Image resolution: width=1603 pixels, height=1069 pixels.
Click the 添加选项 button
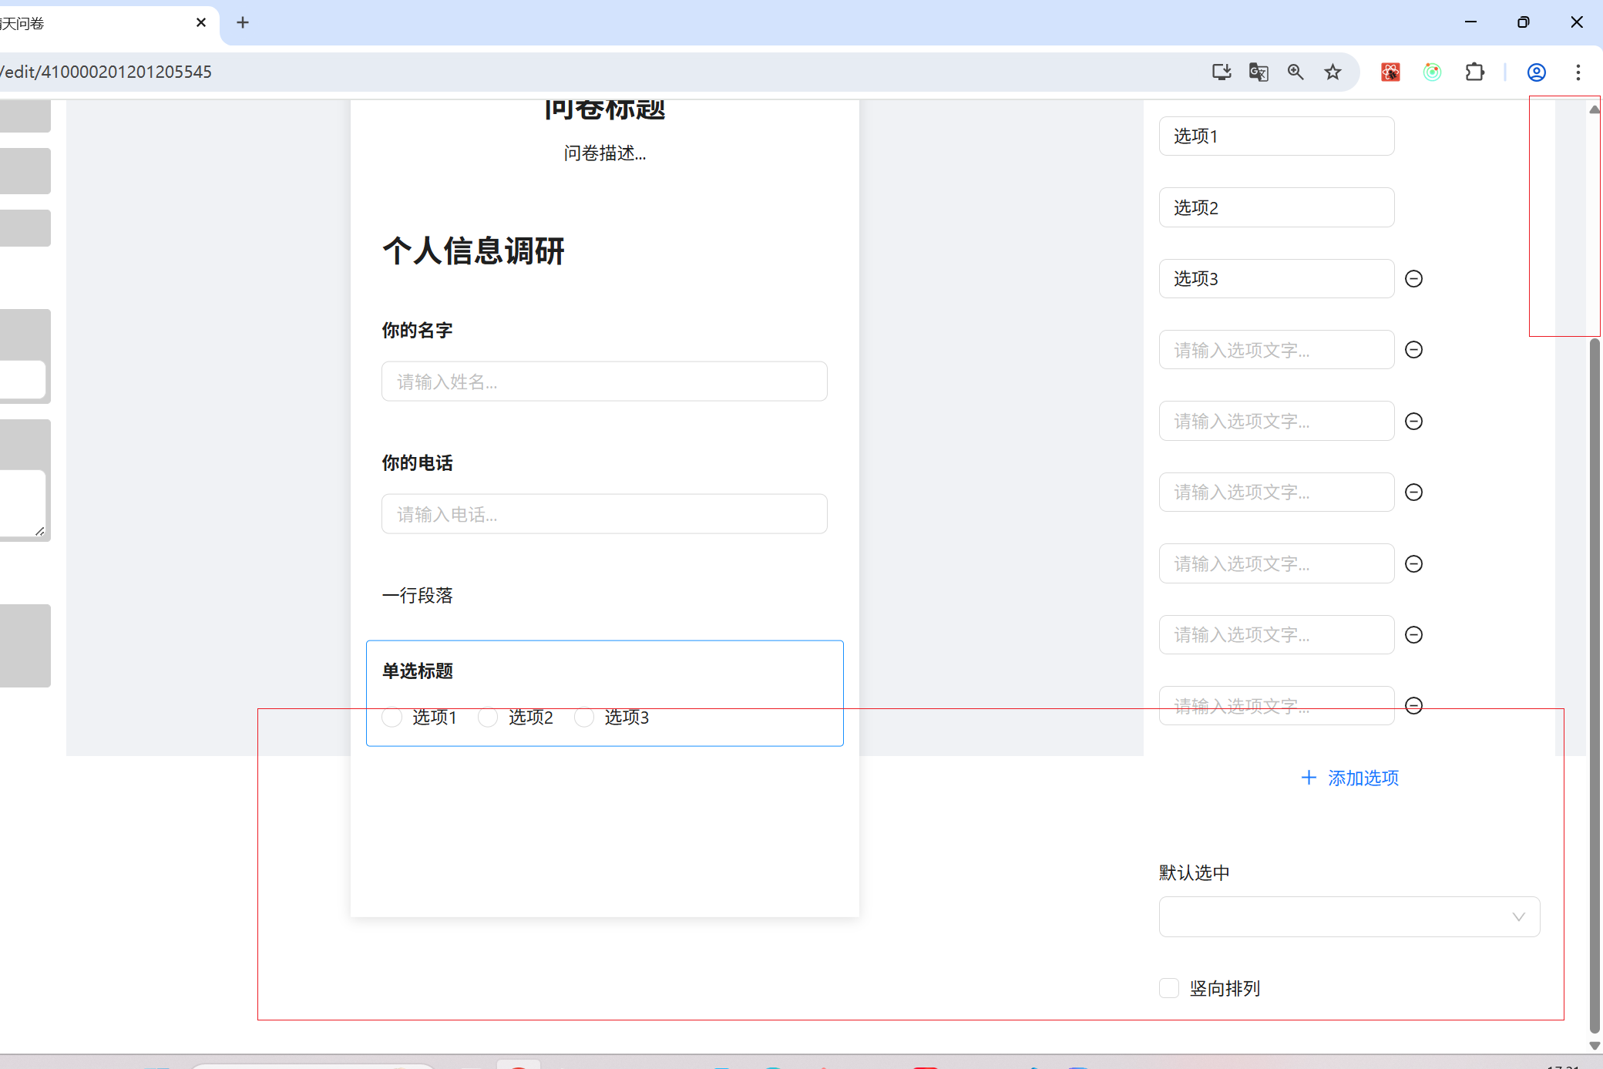(1349, 778)
